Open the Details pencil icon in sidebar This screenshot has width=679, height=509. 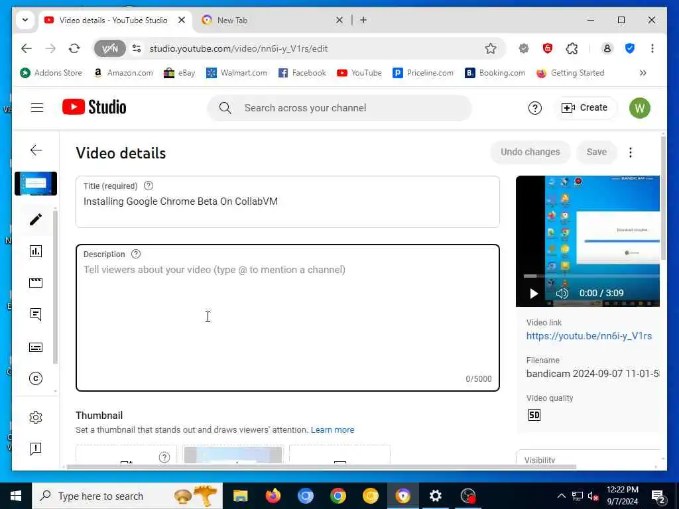[36, 219]
